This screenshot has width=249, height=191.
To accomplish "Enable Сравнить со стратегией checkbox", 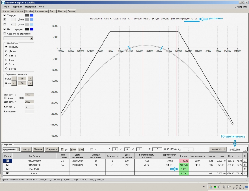I will point(4,33).
